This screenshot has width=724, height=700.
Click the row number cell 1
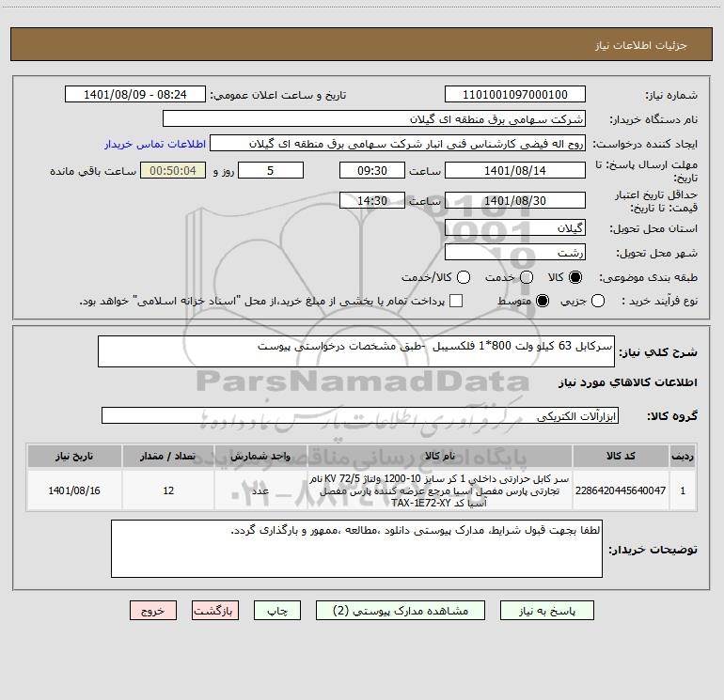pos(683,490)
